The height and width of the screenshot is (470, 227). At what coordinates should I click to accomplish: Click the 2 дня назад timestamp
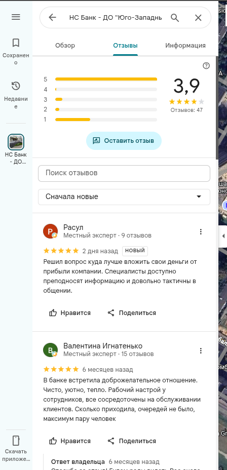click(100, 251)
